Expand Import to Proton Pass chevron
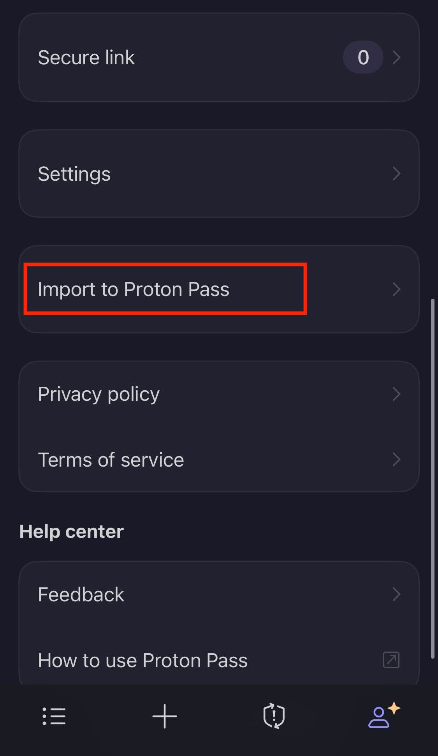The image size is (438, 756). pos(396,289)
